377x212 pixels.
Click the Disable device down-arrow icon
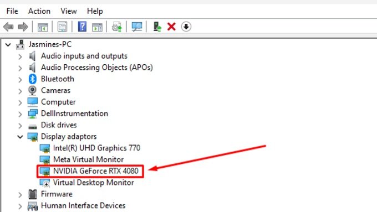pos(186,27)
